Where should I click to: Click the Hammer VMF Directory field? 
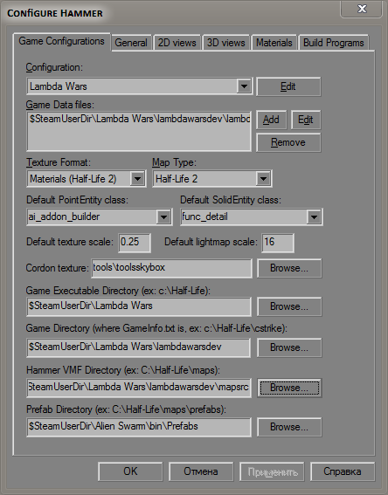tap(139, 388)
